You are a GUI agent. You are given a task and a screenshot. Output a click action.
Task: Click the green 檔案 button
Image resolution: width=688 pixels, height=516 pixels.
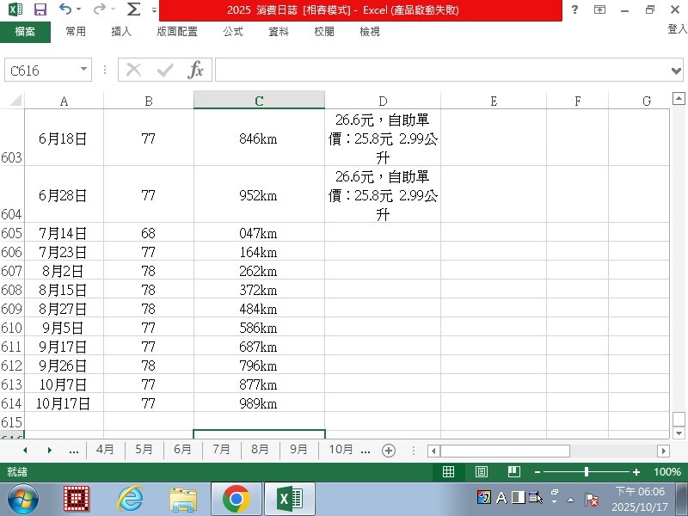tap(25, 32)
